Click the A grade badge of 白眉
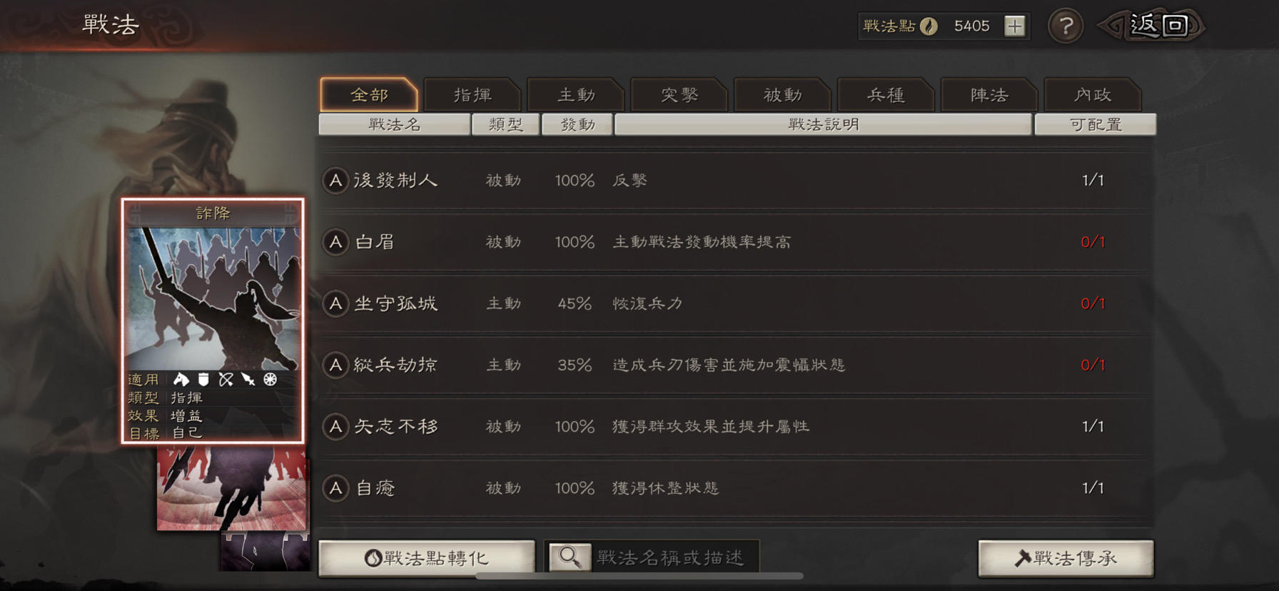1279x591 pixels. 335,242
